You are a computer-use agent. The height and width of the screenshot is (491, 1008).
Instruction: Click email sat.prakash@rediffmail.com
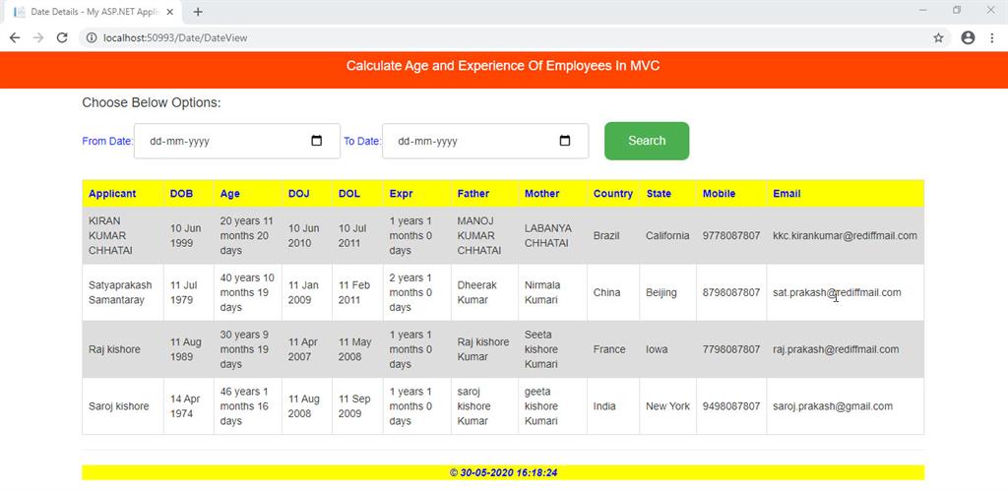837,292
